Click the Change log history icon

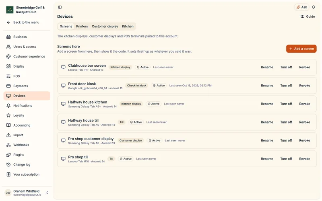8,165
